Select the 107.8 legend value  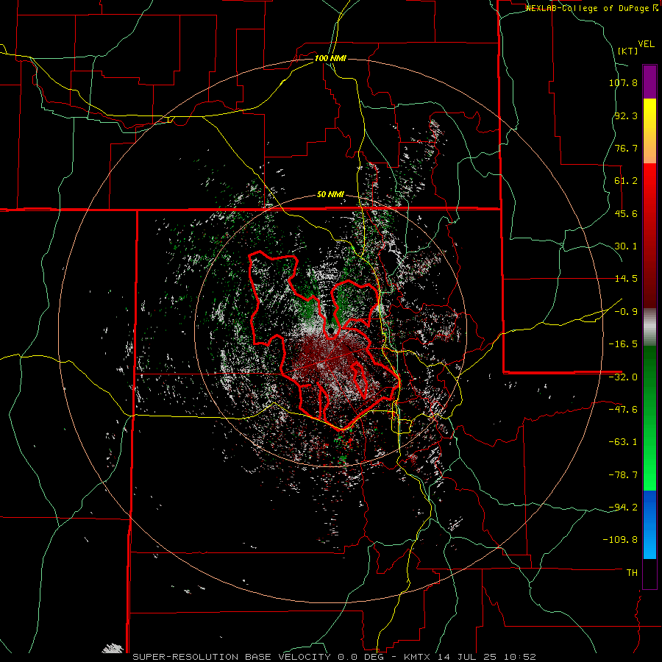click(x=623, y=82)
